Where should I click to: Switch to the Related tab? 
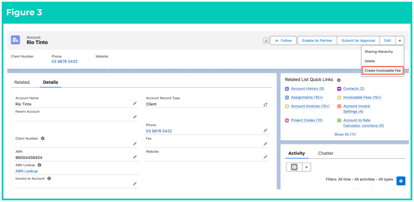[x=22, y=82]
